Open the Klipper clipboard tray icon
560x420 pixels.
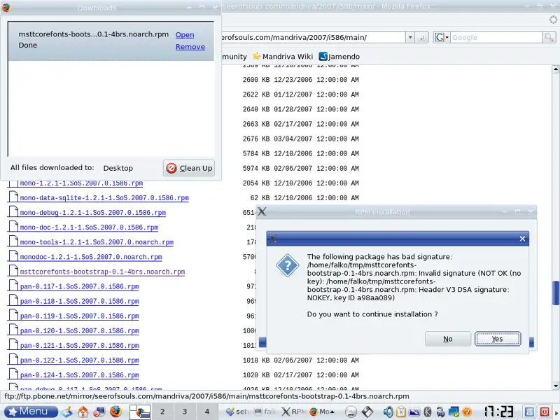coord(401,412)
